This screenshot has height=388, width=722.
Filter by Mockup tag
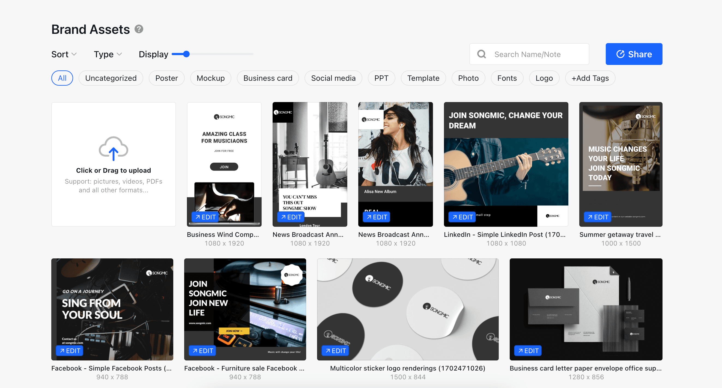[x=211, y=78]
